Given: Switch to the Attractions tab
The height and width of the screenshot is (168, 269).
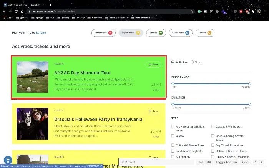Looking at the screenshot, I should coord(103,33).
